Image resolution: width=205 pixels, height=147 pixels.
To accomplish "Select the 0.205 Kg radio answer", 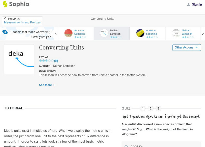I will click(x=126, y=146).
